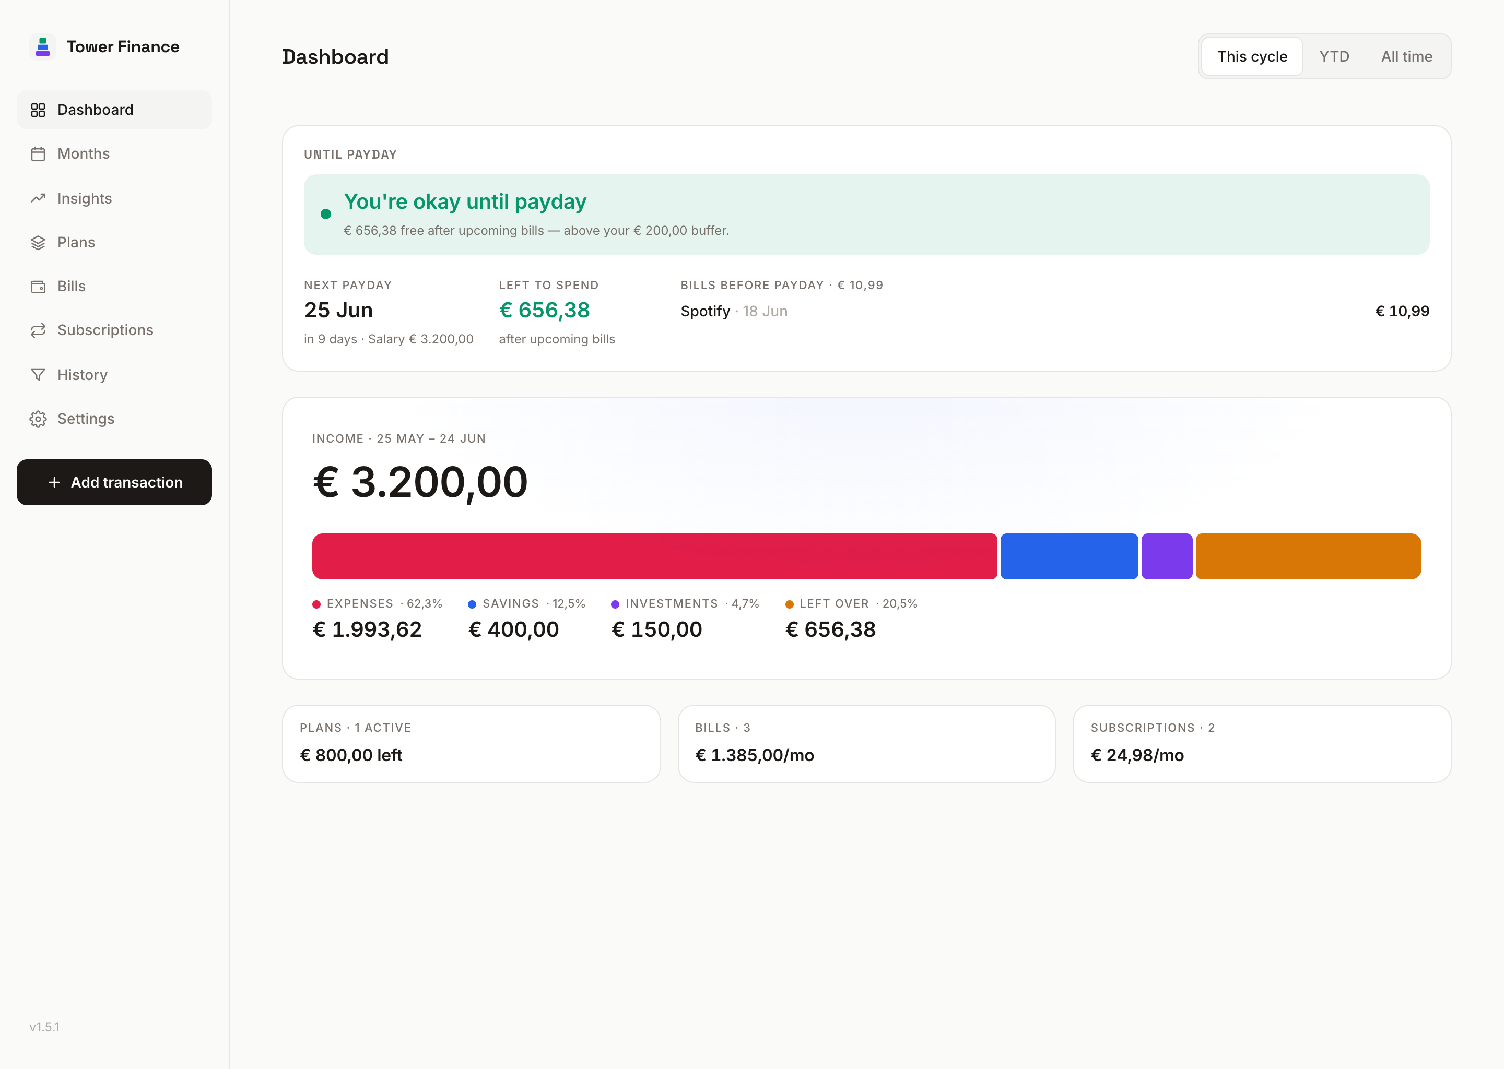Screen dimensions: 1504x1069
Task: Click the Settings gear icon
Action: click(x=38, y=419)
